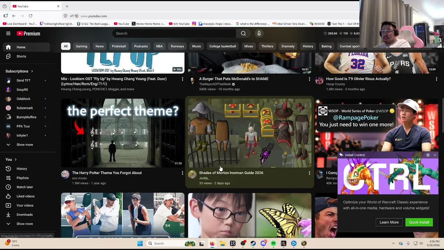Open more options for Olivier Rioux video
The width and height of the screenshot is (444, 250).
[436, 79]
